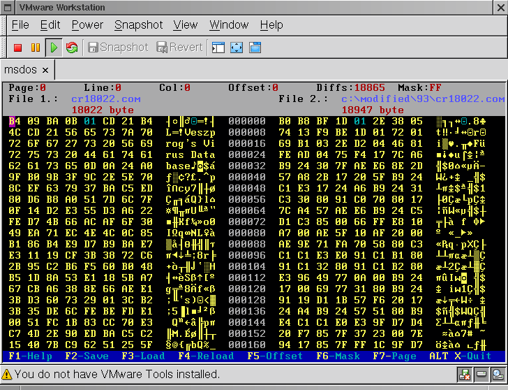The width and height of the screenshot is (508, 390).
Task: Click the highlighted B4 byte at cursor
Action: click(15, 122)
